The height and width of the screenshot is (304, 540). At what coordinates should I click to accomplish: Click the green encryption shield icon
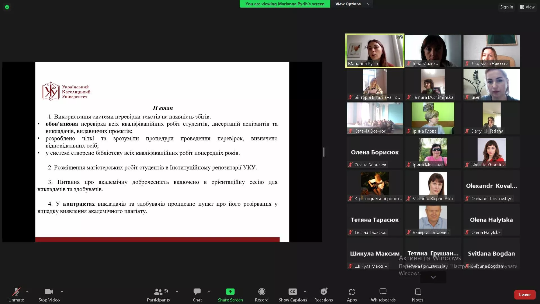pyautogui.click(x=7, y=7)
